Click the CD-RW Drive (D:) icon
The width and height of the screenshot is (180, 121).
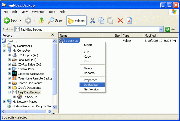tap(14, 64)
